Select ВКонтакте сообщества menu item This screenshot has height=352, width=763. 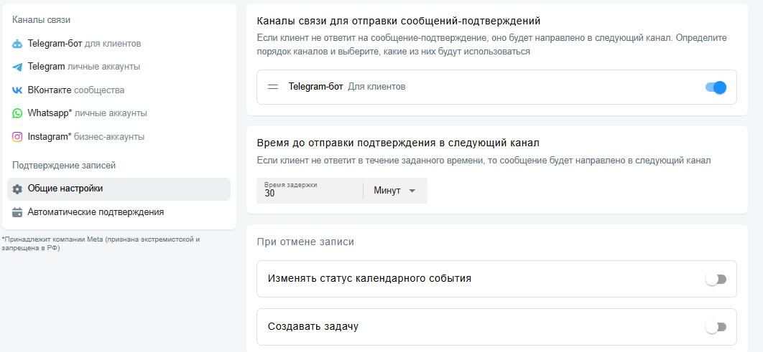click(75, 90)
